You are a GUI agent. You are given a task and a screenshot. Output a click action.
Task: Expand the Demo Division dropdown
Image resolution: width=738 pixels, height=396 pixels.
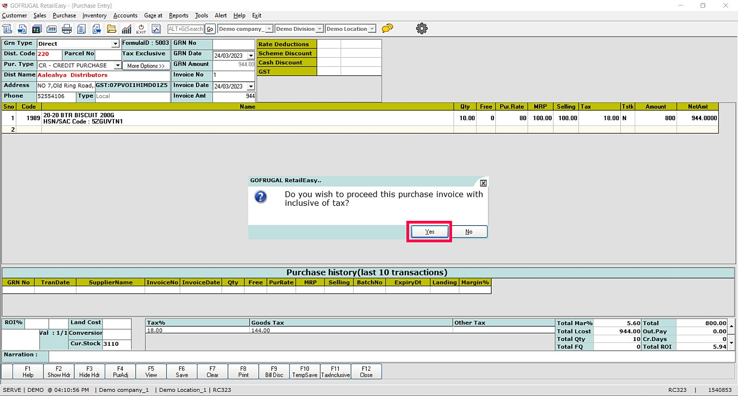(319, 29)
